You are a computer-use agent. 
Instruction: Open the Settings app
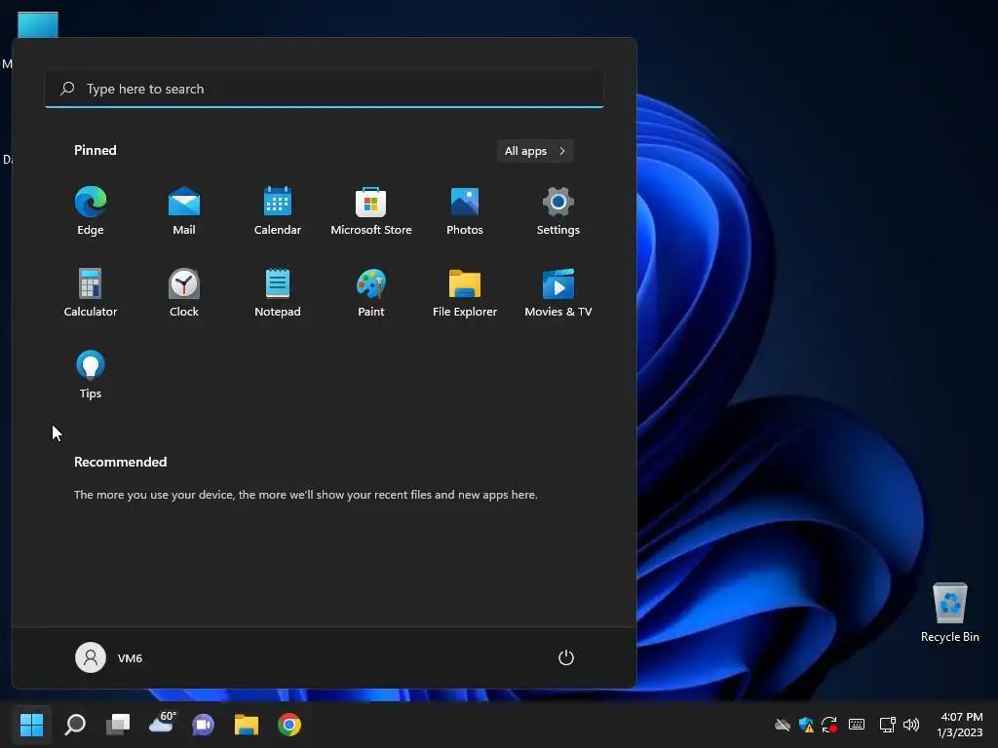tap(558, 211)
